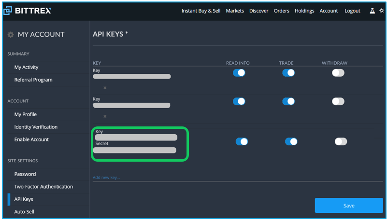The height and width of the screenshot is (221, 388).
Task: Click the masked Secret value field
Action: (135, 150)
